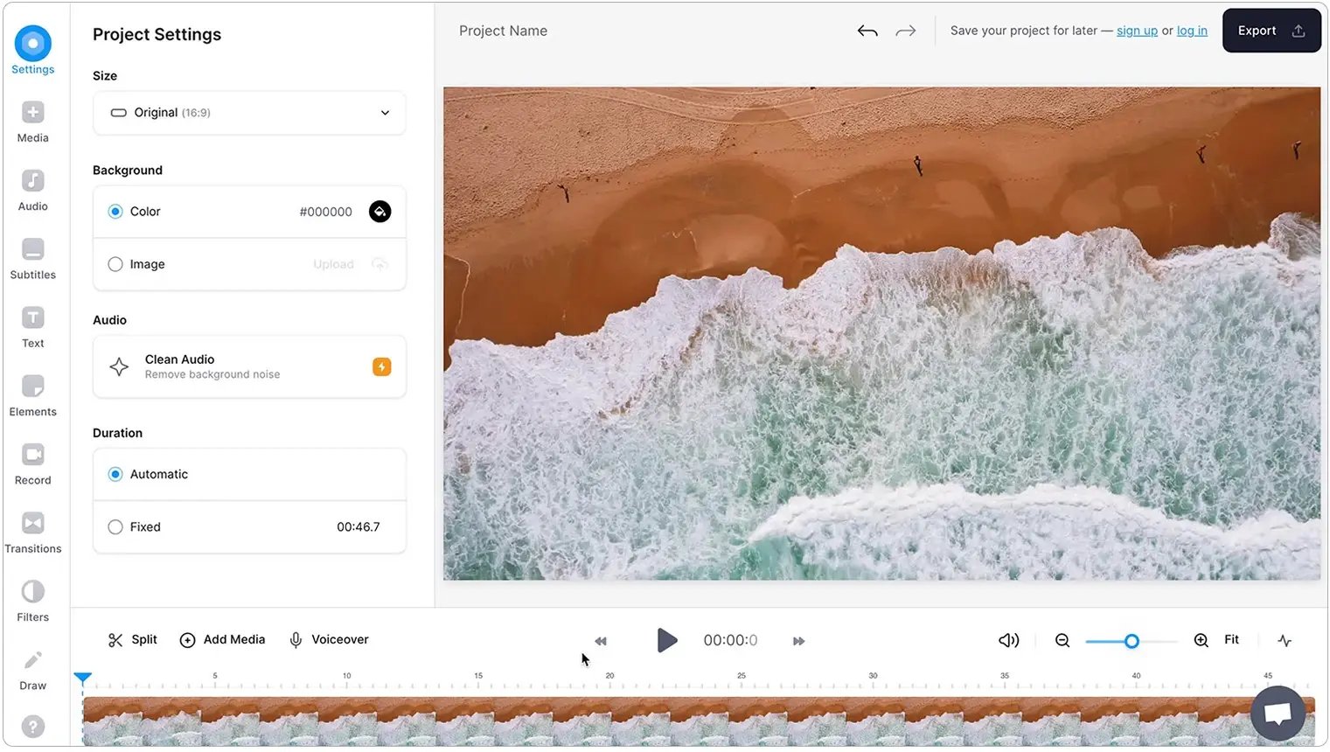The height and width of the screenshot is (752, 1330).
Task: Choose Fixed duration radio option
Action: click(115, 527)
